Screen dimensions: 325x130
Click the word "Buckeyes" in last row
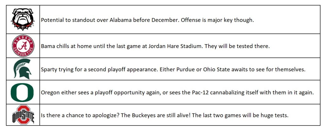click(x=139, y=115)
